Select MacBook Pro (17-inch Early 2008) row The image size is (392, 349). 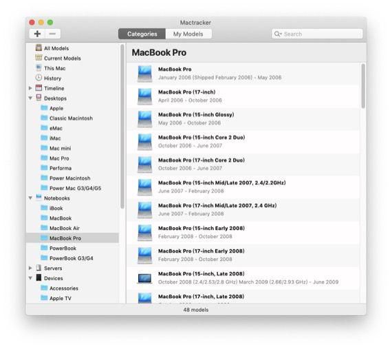243,255
